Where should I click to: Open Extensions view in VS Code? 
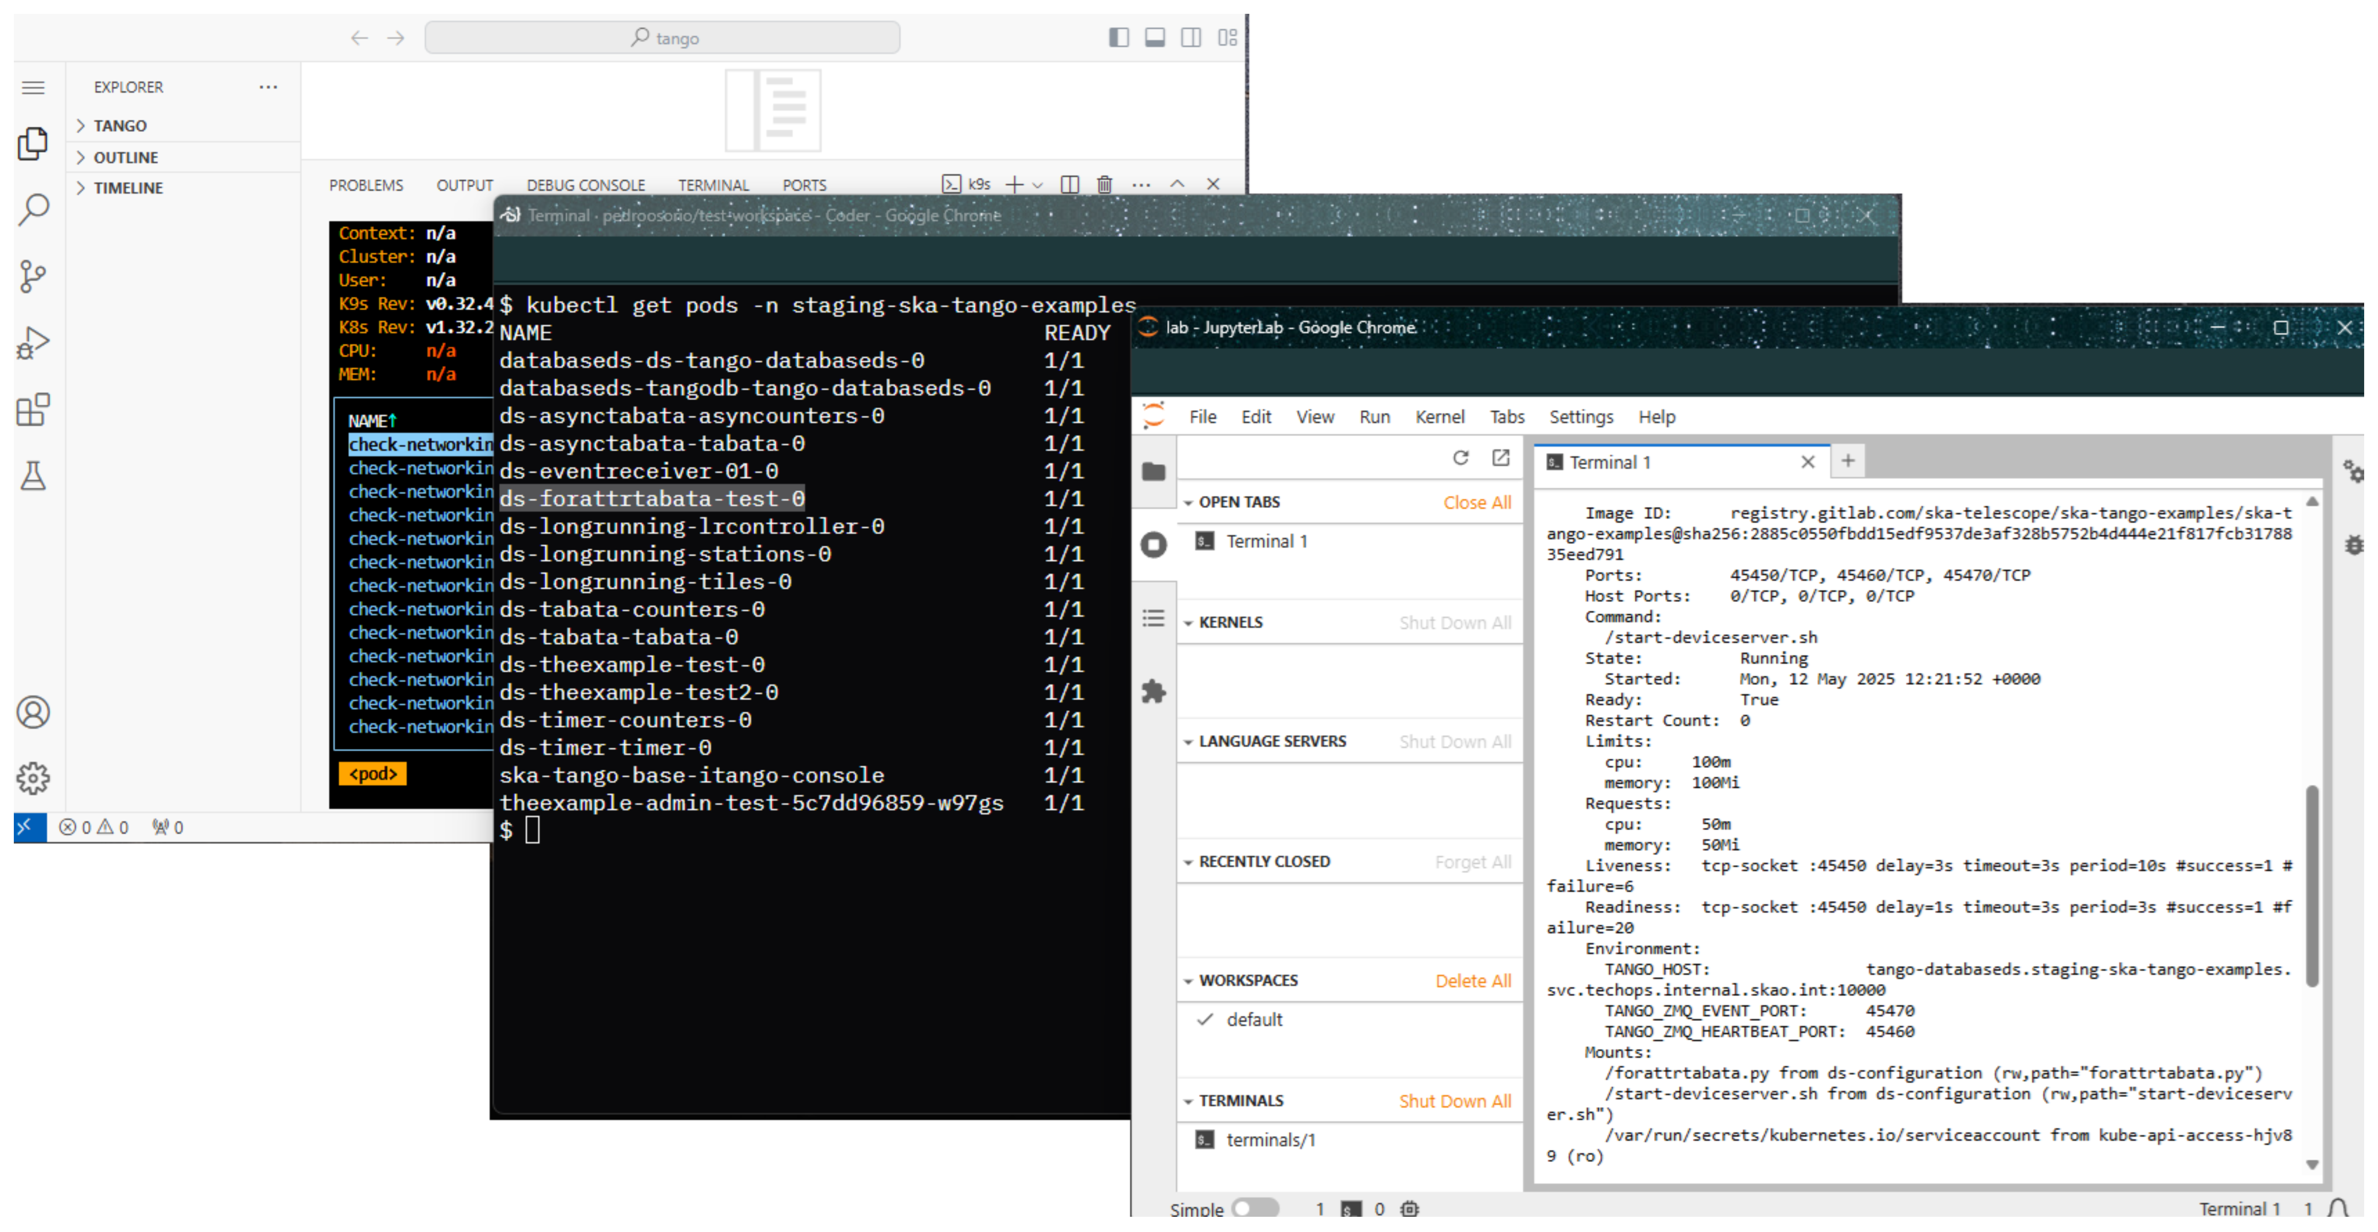pos(33,409)
